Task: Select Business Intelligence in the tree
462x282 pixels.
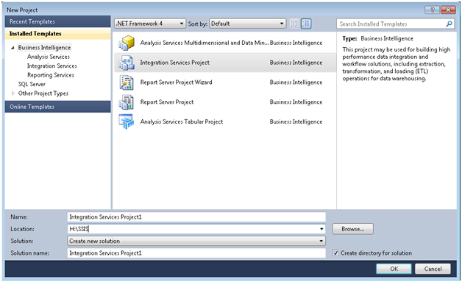Action: pyautogui.click(x=44, y=48)
